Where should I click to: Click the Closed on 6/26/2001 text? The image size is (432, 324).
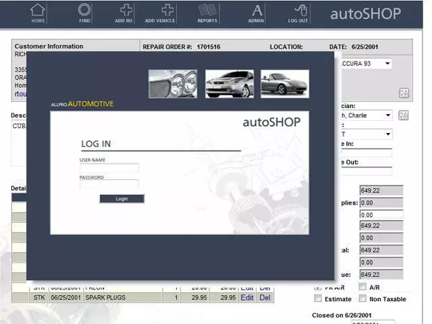click(x=342, y=315)
